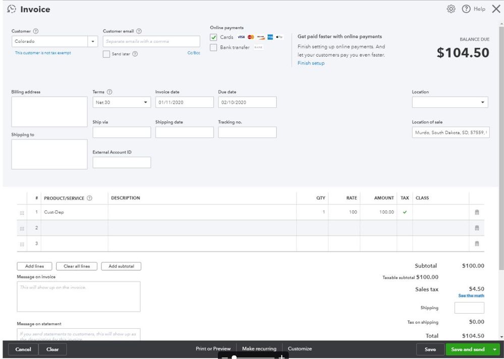Focus the Message on invoice box
This screenshot has width=504, height=359.
point(78,297)
